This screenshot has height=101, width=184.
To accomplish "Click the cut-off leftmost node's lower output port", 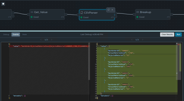I will pos(13,16).
